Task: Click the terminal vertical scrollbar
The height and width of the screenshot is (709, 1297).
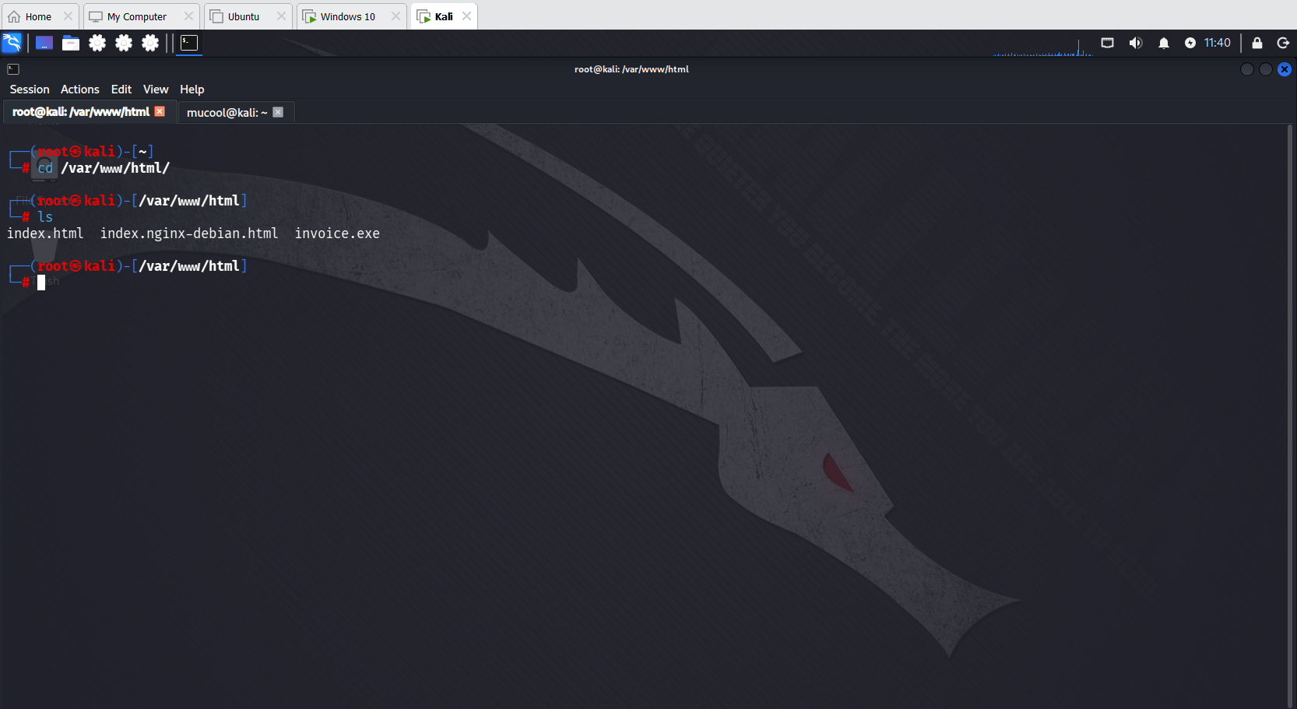Action: click(x=1290, y=415)
